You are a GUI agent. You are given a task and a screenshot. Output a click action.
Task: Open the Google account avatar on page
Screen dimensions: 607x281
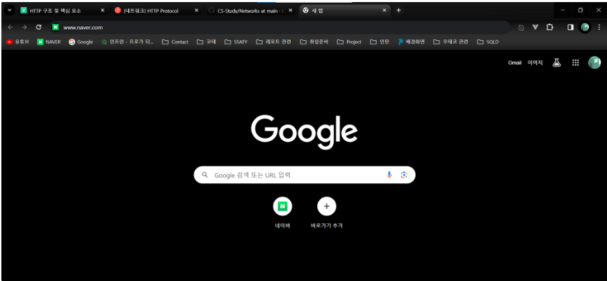[x=594, y=62]
